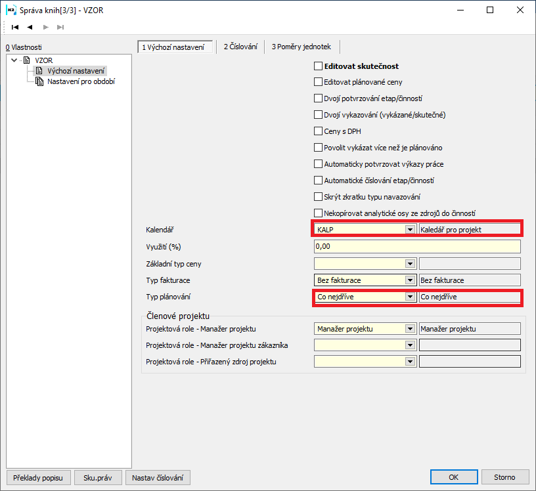Open the Typ fakturace dropdown
Viewport: 536px width, 491px height.
tap(410, 280)
